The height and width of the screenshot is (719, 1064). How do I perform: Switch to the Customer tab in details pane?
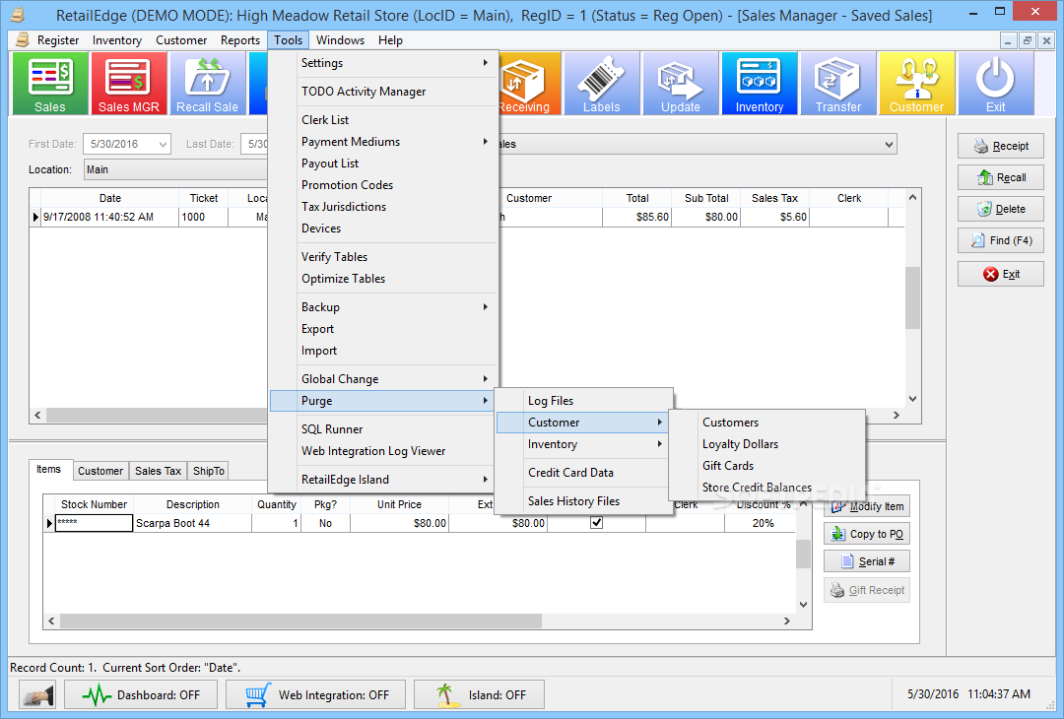coord(100,471)
